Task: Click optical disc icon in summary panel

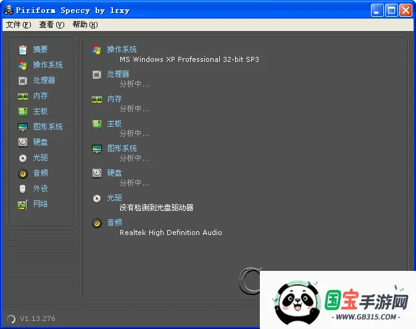Action: point(97,199)
